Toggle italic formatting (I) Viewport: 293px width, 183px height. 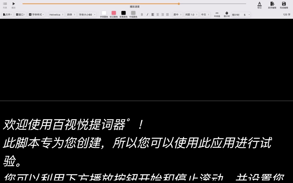tap(147, 14)
